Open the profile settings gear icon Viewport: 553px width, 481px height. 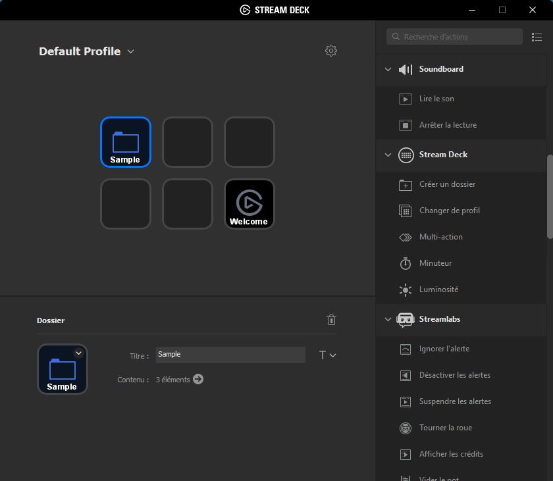[x=330, y=51]
